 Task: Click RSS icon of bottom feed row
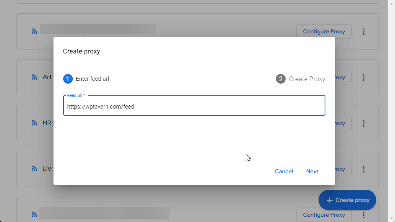pyautogui.click(x=35, y=215)
